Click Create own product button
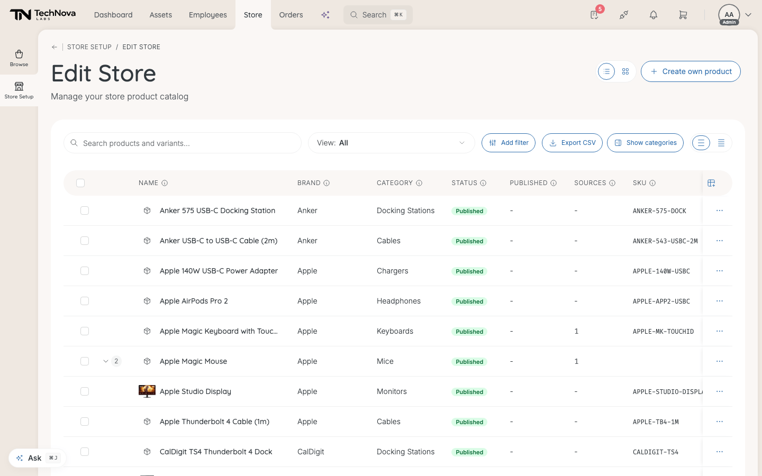 [x=691, y=71]
